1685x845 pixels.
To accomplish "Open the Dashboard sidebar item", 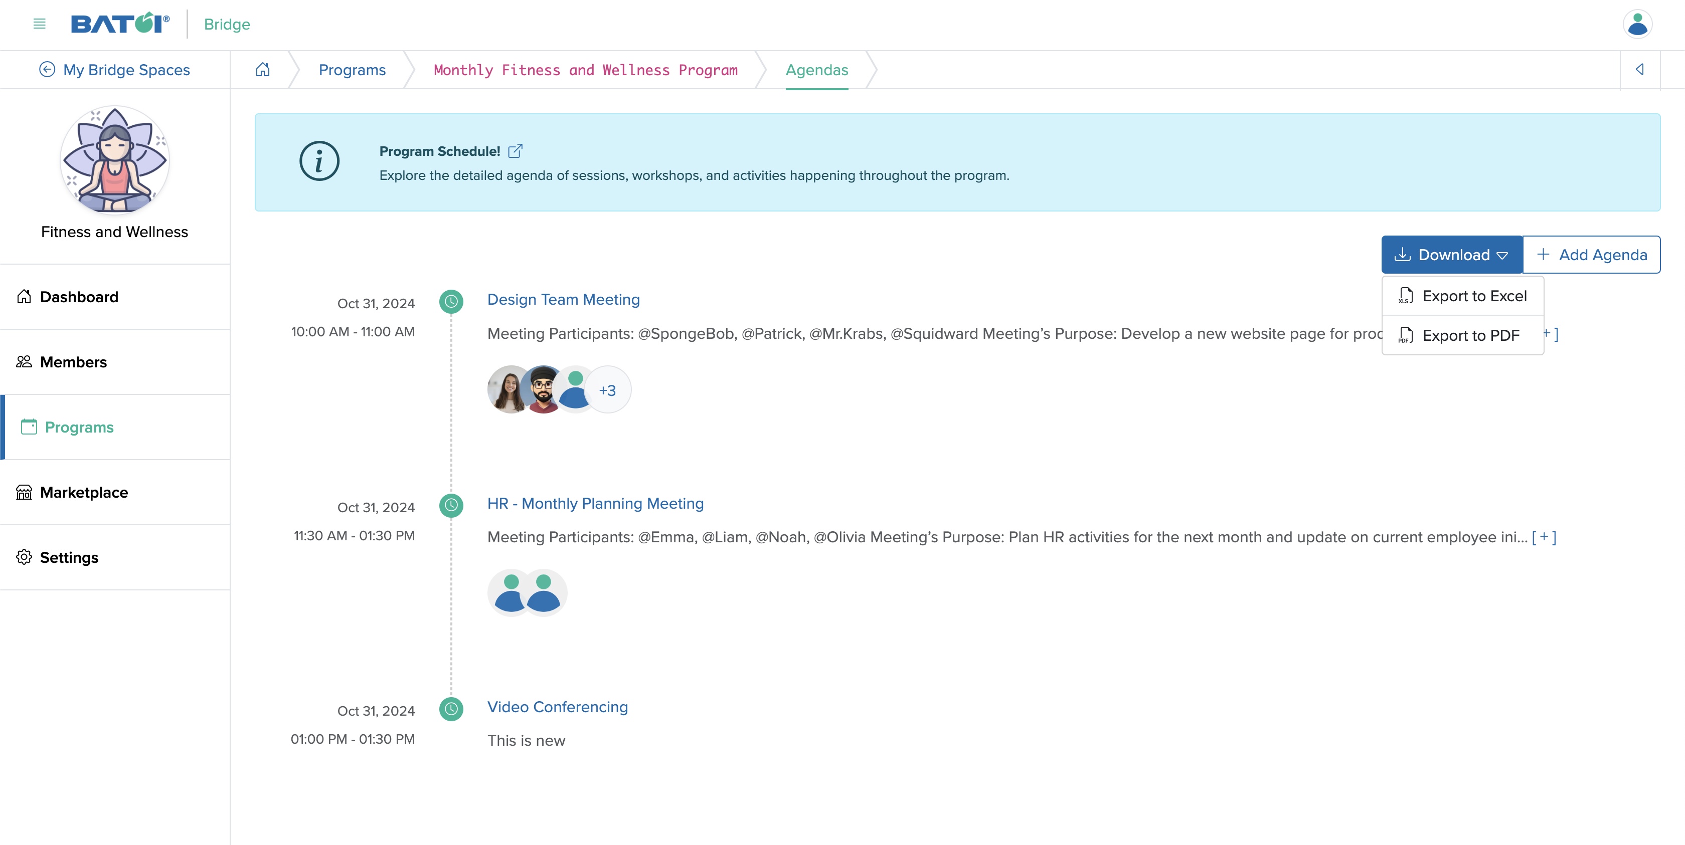I will point(115,297).
